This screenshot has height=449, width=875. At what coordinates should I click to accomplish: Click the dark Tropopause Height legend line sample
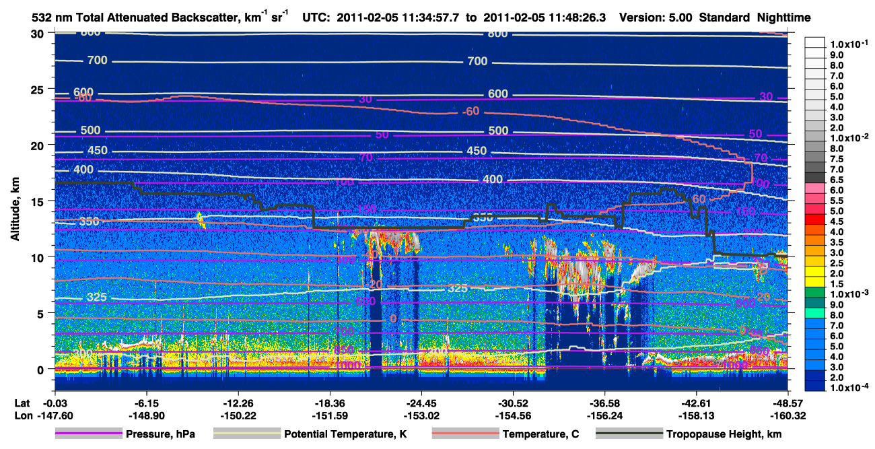pyautogui.click(x=629, y=434)
